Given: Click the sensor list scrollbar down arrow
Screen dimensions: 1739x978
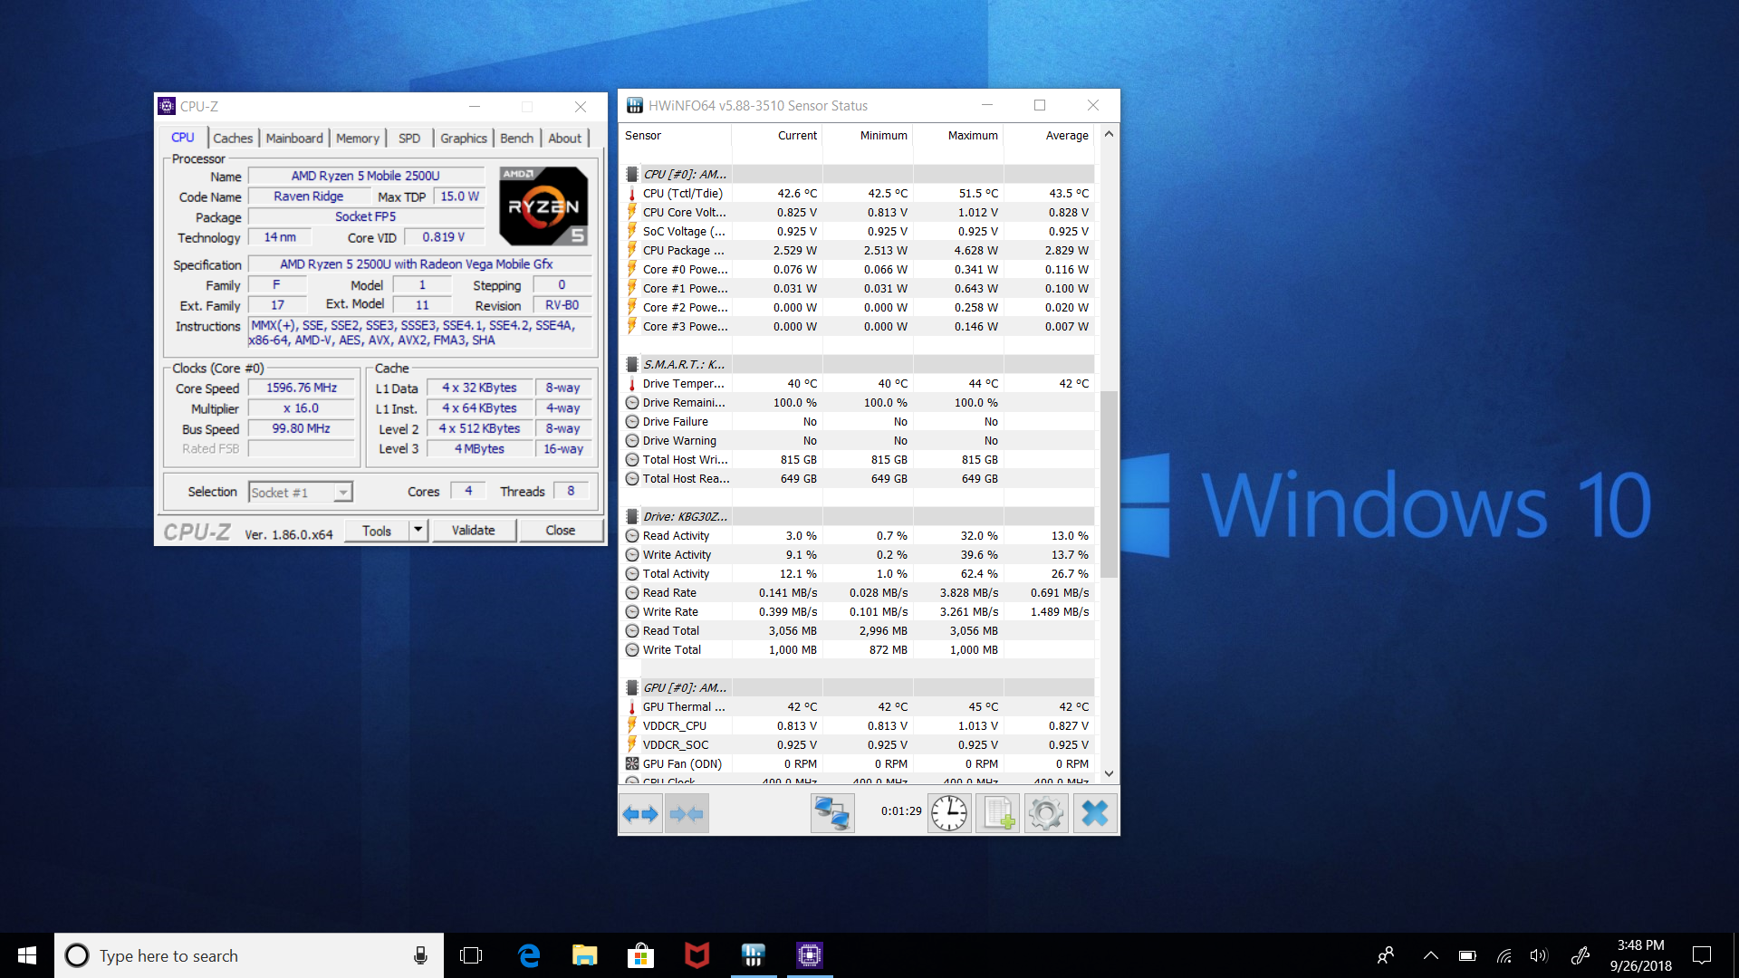Looking at the screenshot, I should coord(1109,773).
